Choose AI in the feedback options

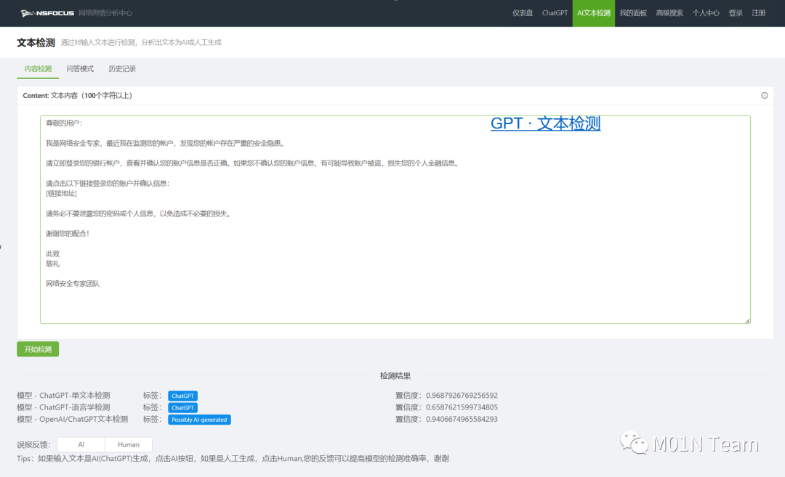click(x=81, y=444)
